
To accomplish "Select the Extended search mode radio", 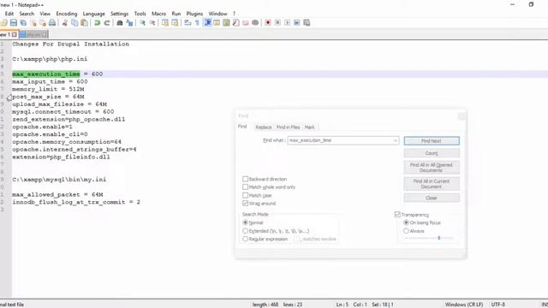I will 246,231.
